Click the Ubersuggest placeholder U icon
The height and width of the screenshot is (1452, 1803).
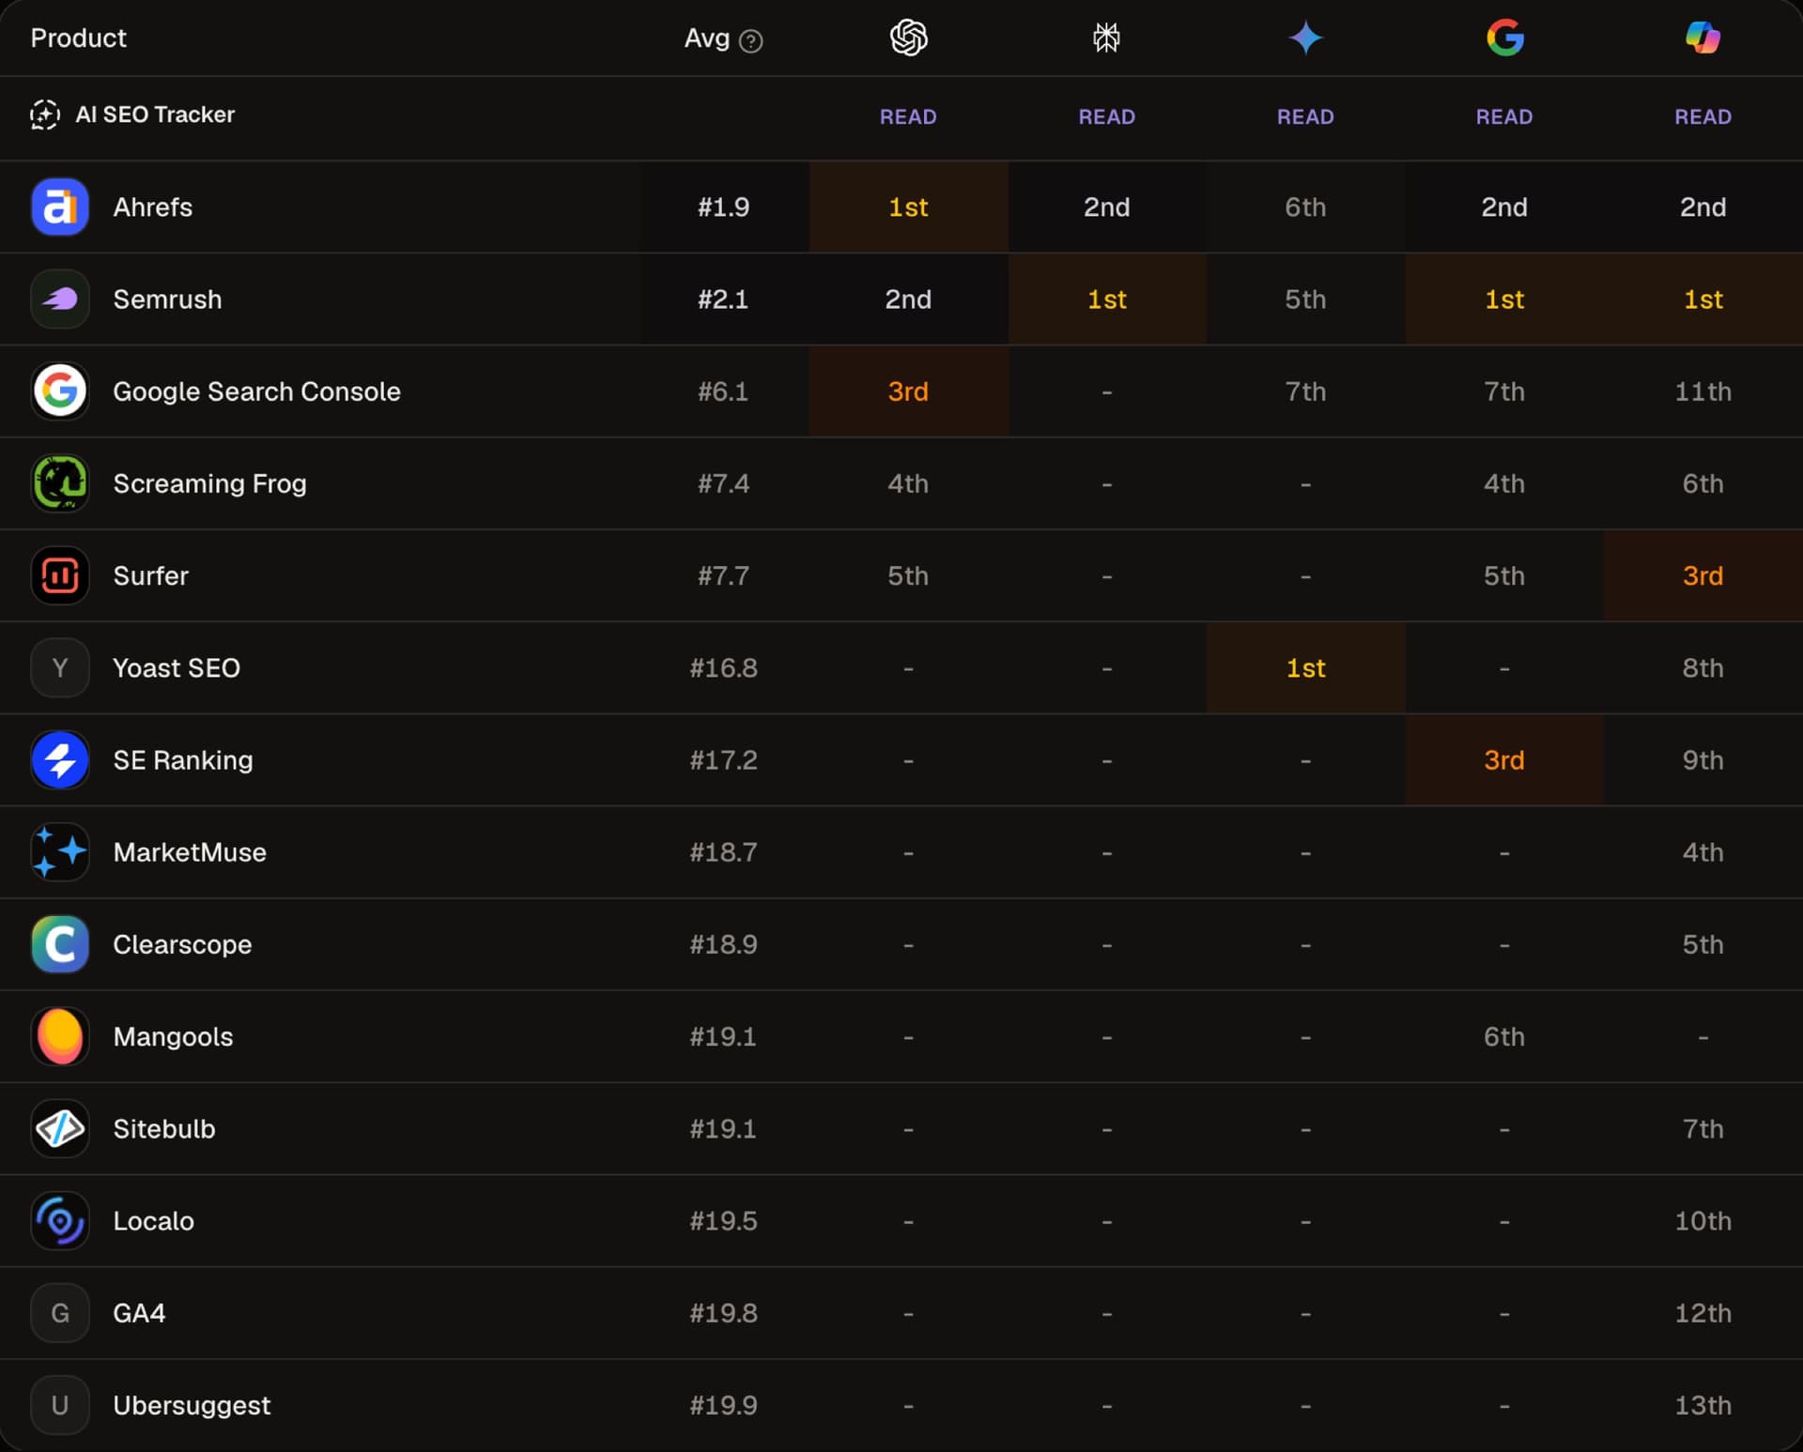click(x=60, y=1404)
